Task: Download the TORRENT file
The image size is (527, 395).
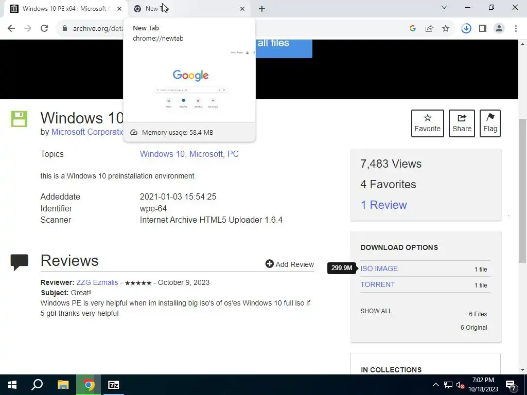Action: (377, 284)
